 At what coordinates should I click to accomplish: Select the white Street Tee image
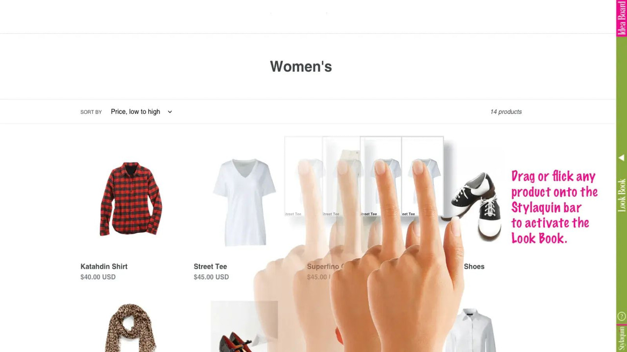244,202
